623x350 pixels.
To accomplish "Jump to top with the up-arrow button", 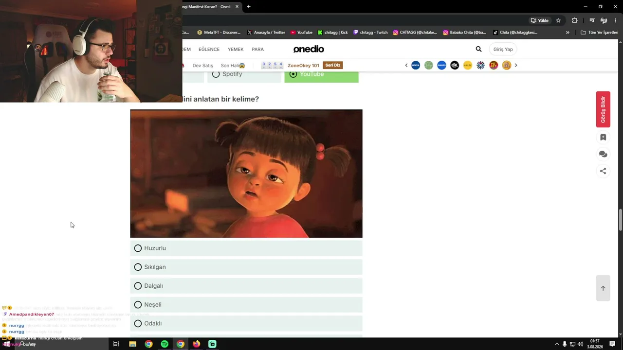I will point(603,288).
